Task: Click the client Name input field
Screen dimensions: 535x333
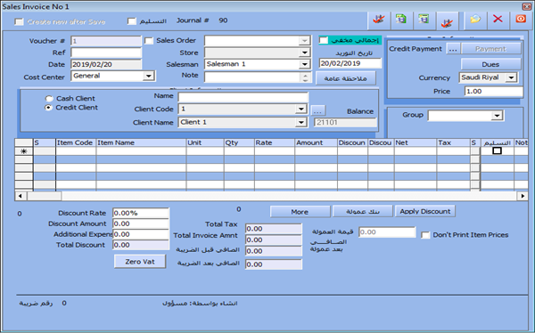Action: coord(243,97)
